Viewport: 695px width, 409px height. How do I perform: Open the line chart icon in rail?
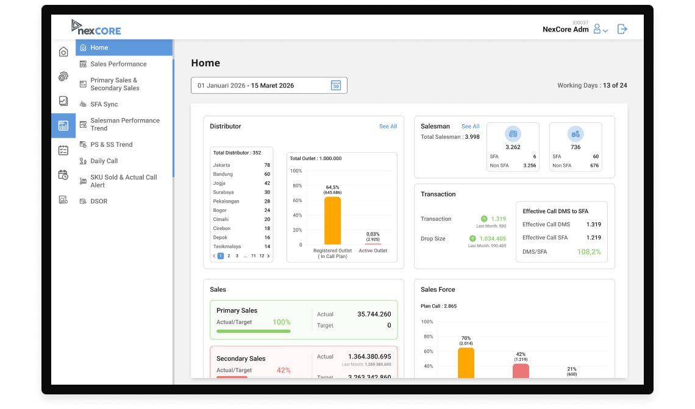tap(63, 101)
